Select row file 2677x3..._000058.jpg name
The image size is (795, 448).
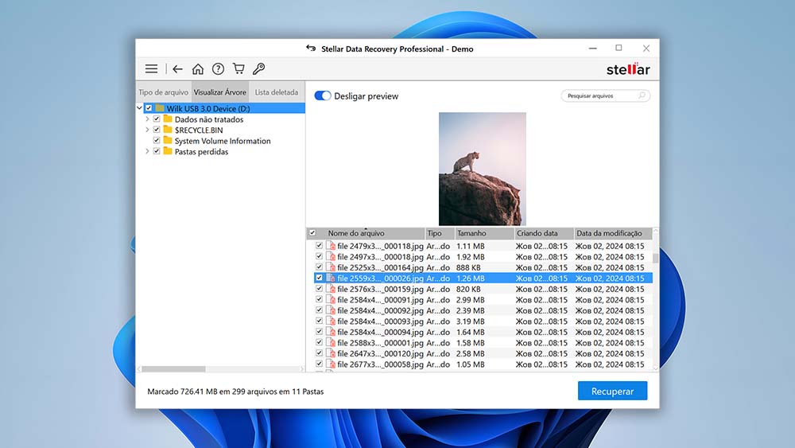click(380, 364)
